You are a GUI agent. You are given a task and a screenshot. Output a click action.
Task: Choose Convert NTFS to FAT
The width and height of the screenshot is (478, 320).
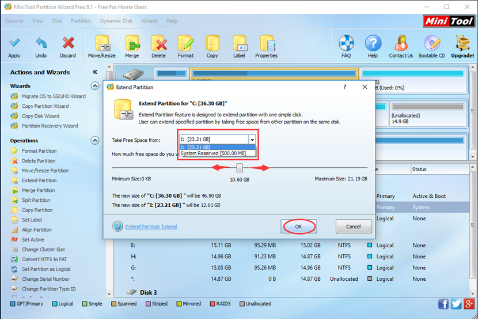pyautogui.click(x=44, y=259)
